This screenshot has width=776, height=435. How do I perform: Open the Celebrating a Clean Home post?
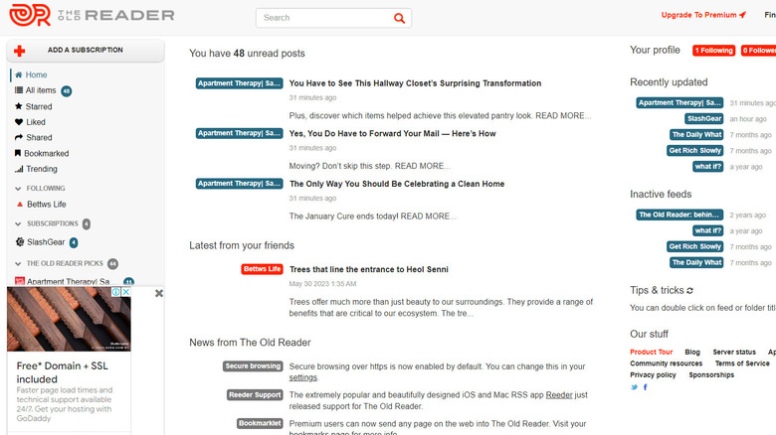click(397, 184)
